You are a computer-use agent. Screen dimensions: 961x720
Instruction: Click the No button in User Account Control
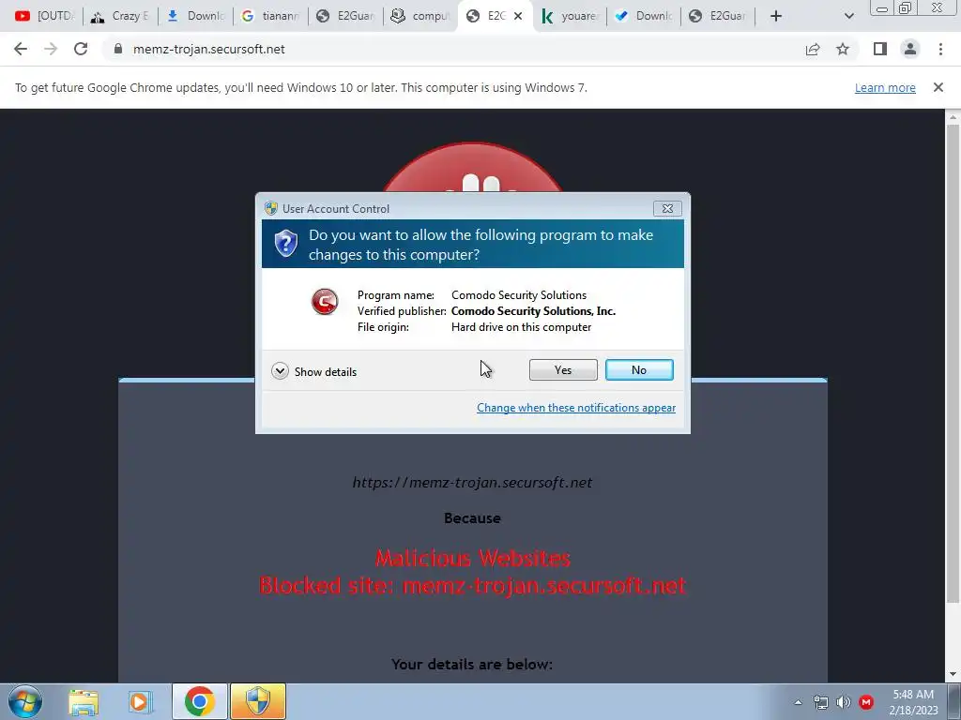[x=638, y=369]
